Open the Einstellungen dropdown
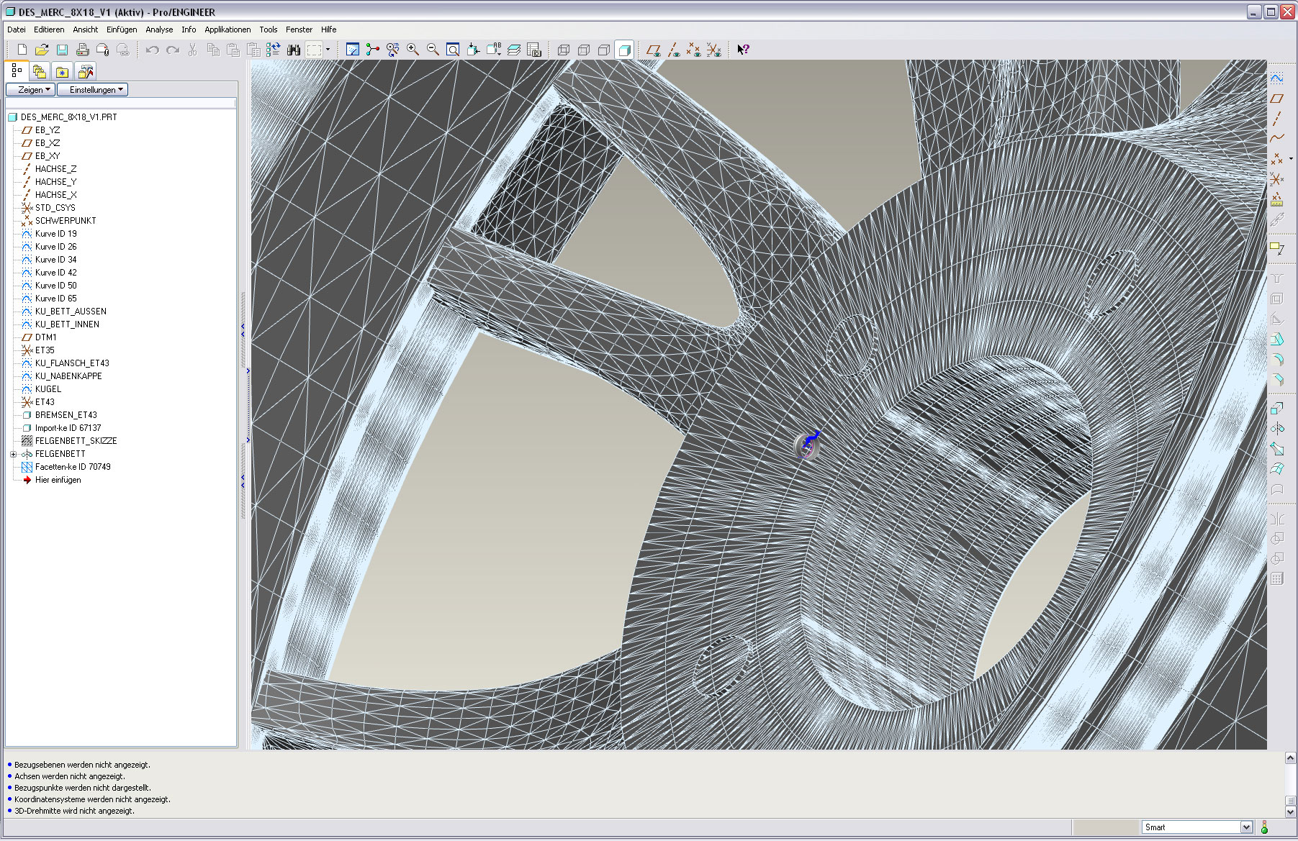Viewport: 1298px width, 841px height. click(93, 90)
